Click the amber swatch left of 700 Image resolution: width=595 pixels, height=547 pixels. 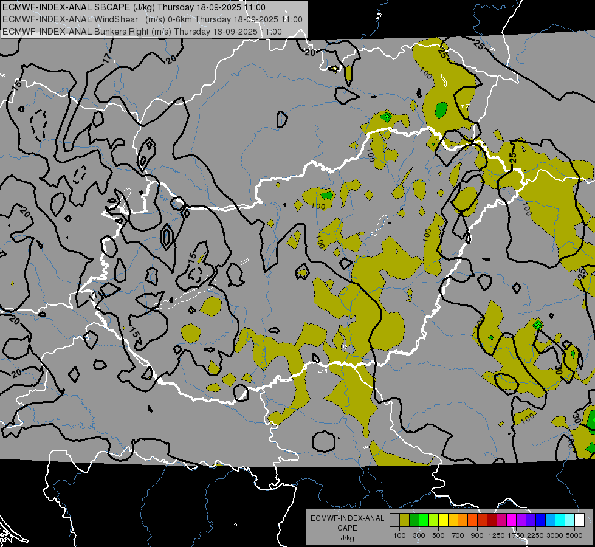453,520
